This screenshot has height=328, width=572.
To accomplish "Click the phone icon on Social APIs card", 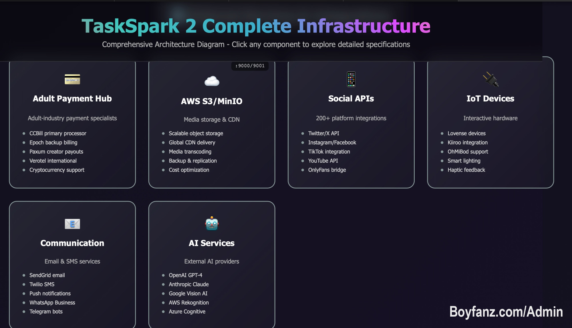I will pyautogui.click(x=351, y=79).
